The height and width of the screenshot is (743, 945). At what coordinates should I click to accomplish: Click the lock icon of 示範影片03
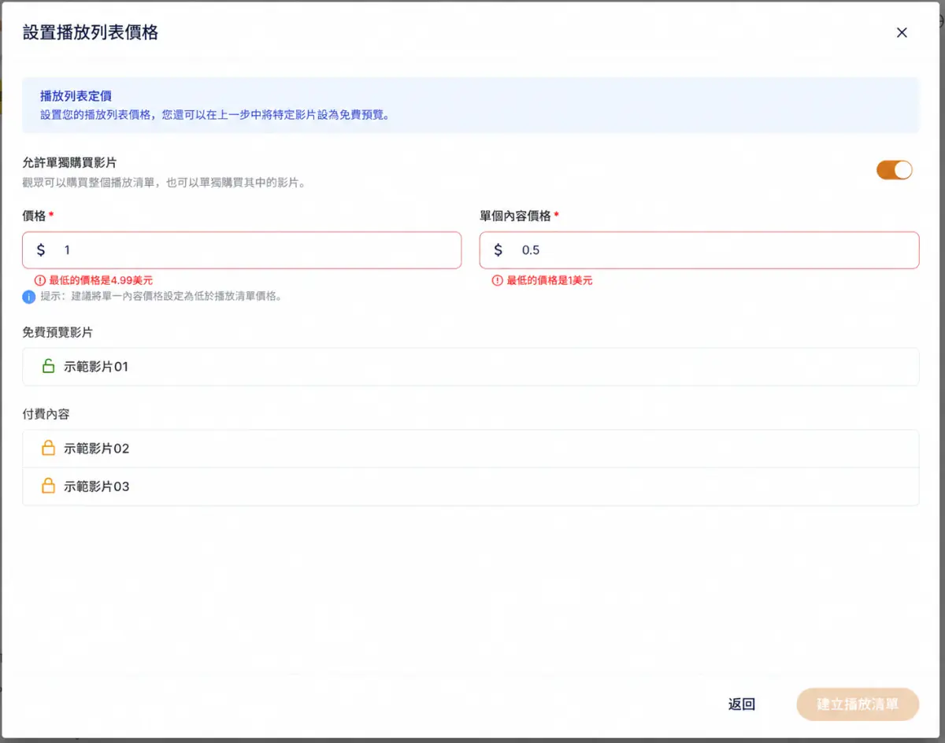(x=48, y=486)
